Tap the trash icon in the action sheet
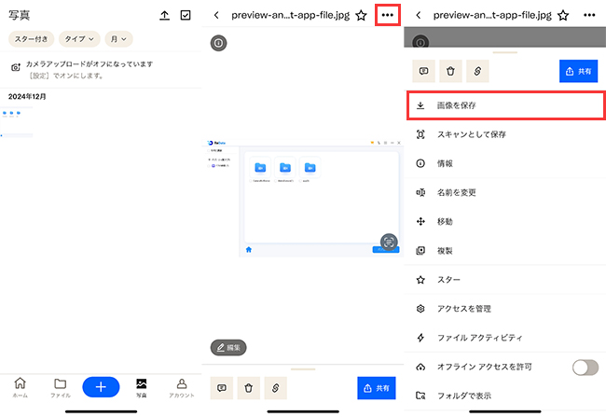Image resolution: width=606 pixels, height=417 pixels. click(450, 71)
